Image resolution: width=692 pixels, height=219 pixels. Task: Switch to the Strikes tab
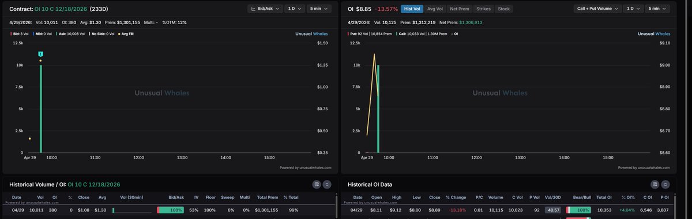[483, 9]
